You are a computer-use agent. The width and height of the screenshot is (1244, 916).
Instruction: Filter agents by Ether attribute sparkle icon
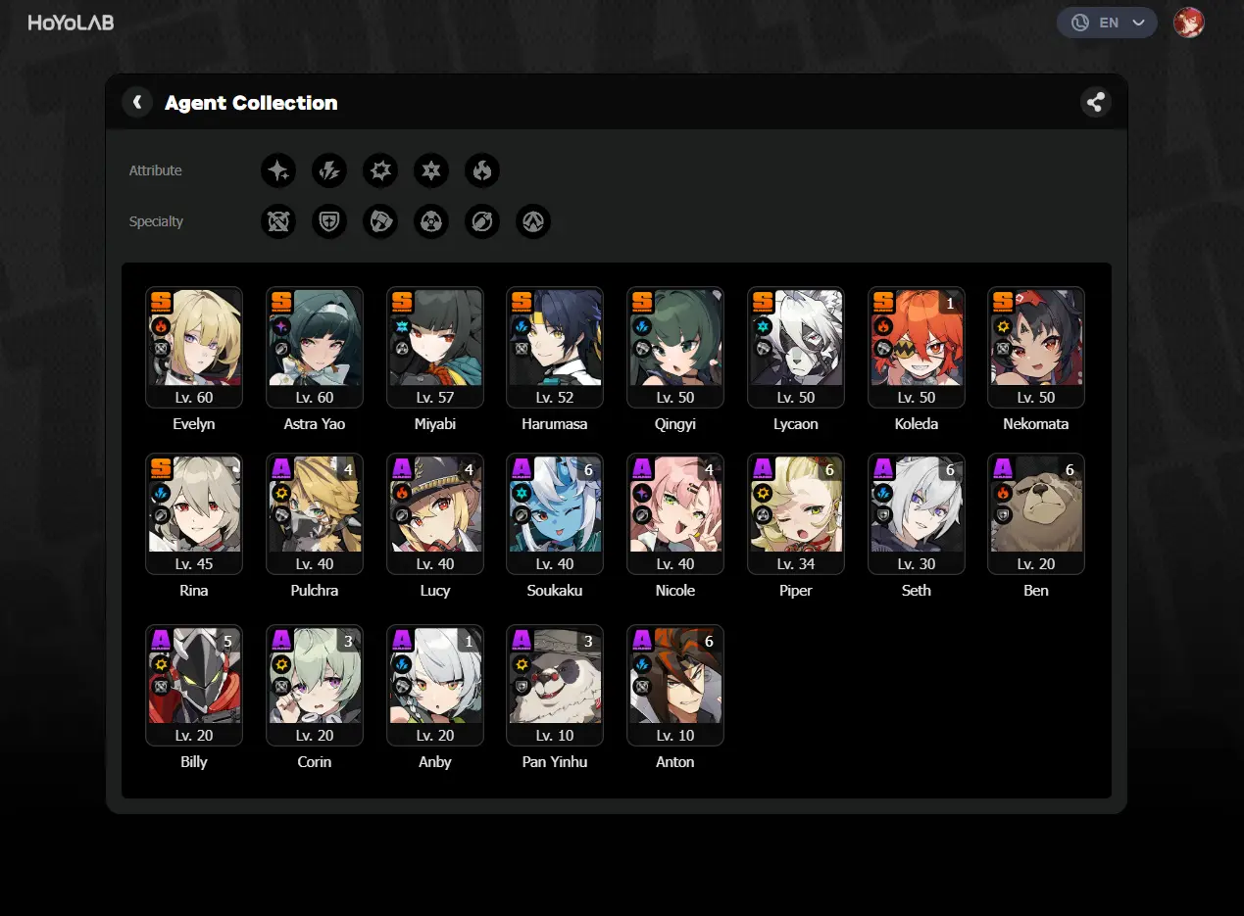[x=278, y=170]
